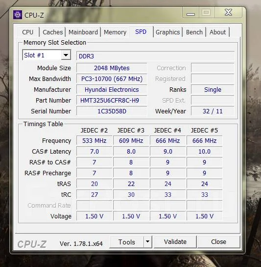
Task: Click the tRC value 27
Action: coord(95,195)
